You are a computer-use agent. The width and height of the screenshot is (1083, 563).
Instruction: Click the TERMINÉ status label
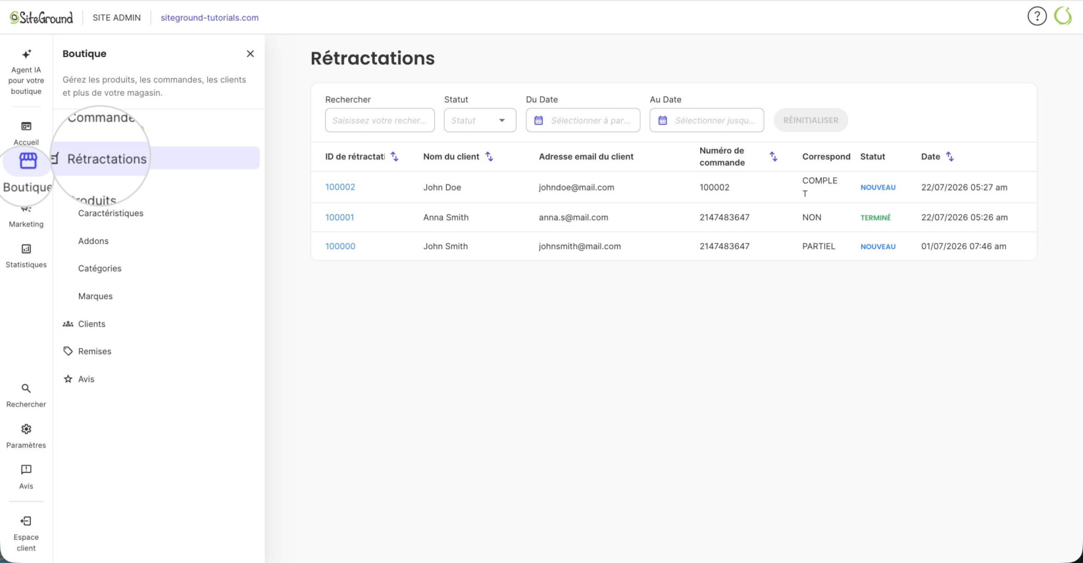(x=876, y=217)
